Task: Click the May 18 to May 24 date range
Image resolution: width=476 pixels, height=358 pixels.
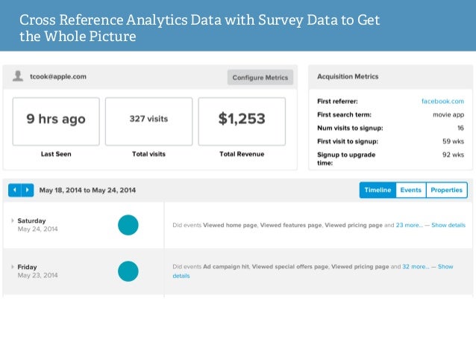Action: point(87,191)
